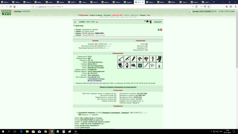Open Персонаж menu item

pos(84,15)
